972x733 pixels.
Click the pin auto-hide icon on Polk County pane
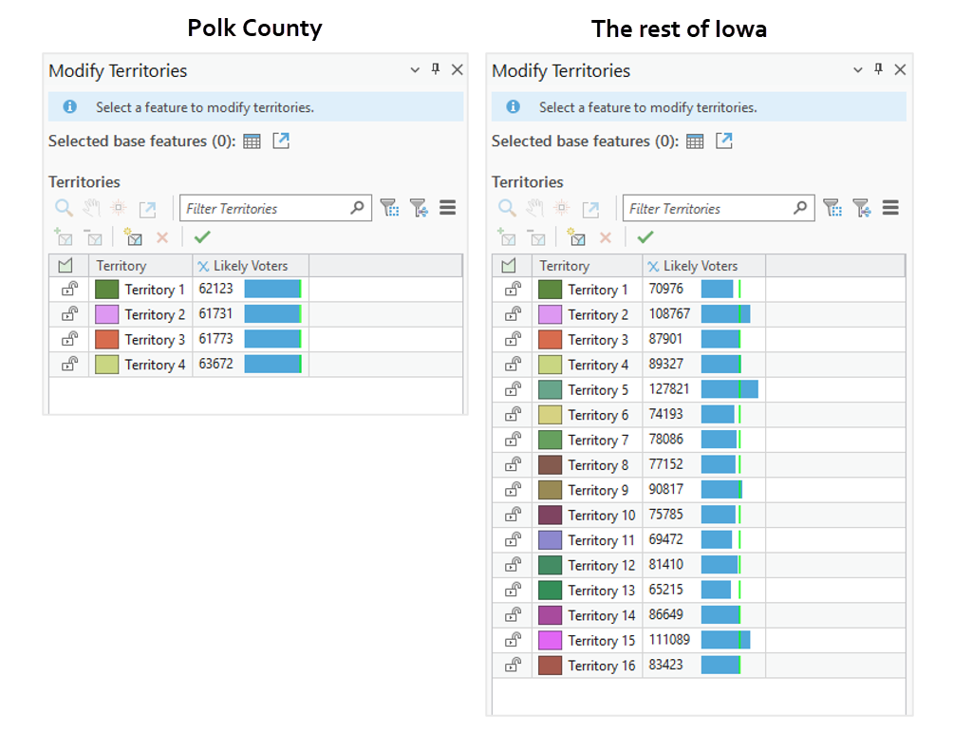[436, 68]
